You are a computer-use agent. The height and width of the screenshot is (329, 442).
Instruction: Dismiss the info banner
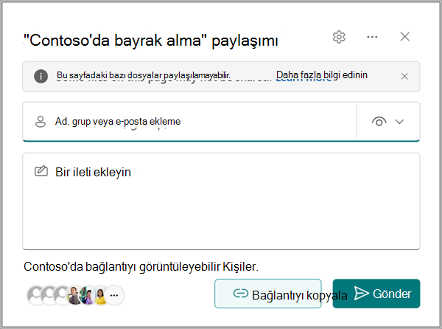[404, 76]
